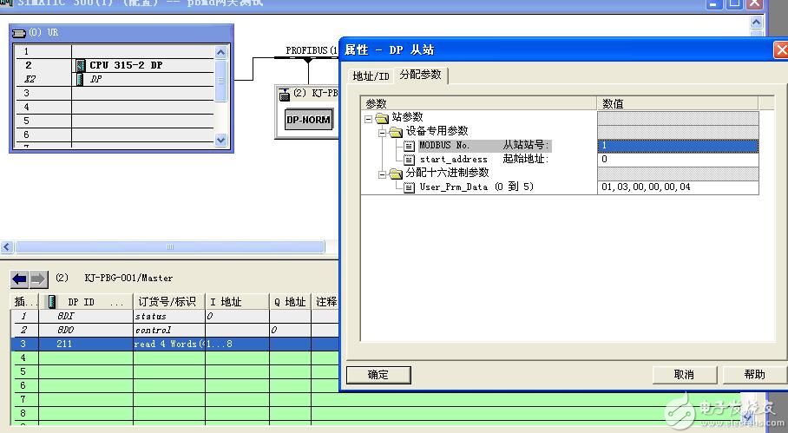The image size is (788, 433).
Task: Select empty slot 4 in module table
Action: (x=175, y=358)
